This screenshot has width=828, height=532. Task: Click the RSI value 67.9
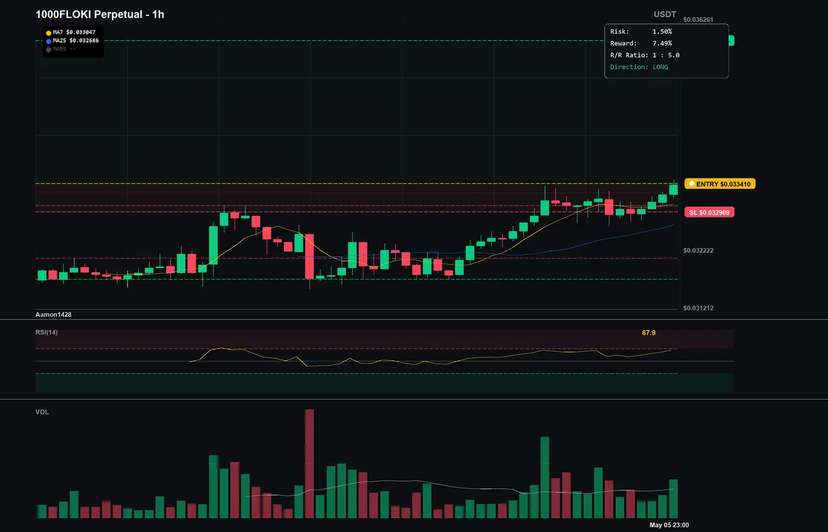point(649,333)
